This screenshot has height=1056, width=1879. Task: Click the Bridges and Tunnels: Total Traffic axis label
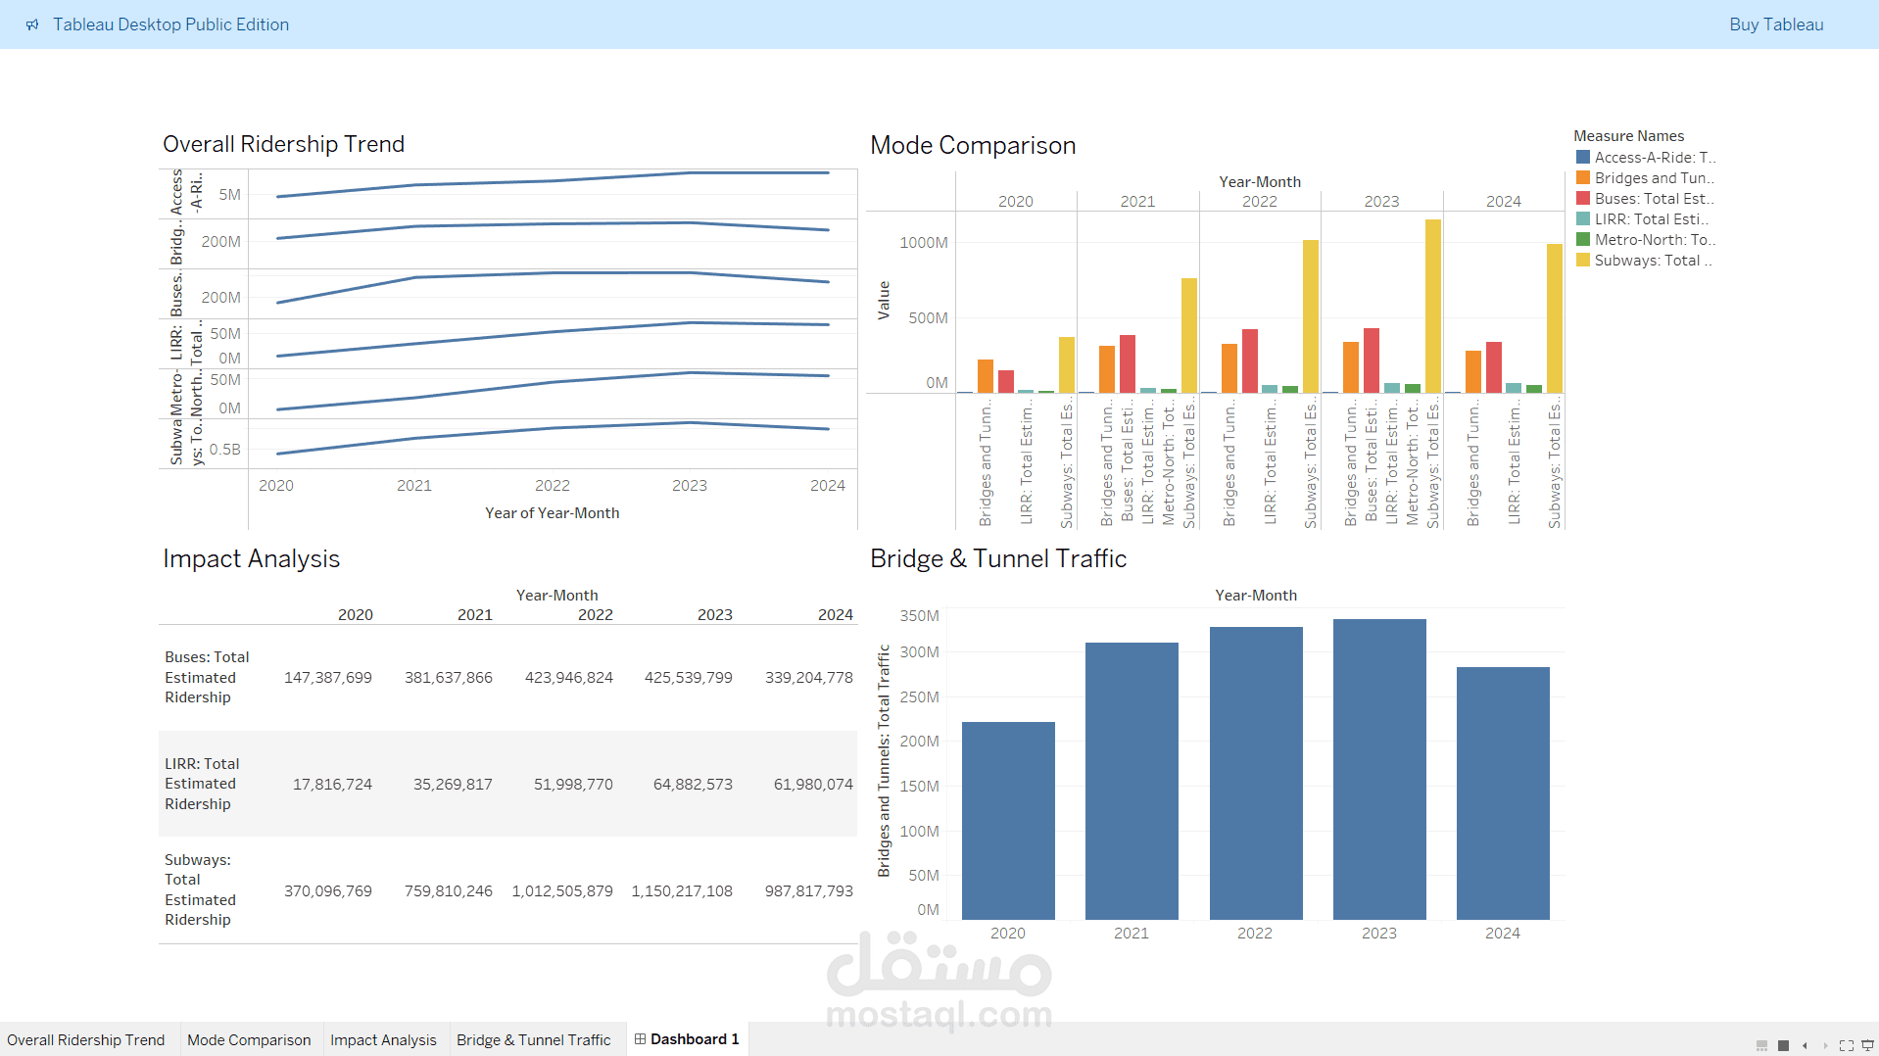pyautogui.click(x=884, y=760)
